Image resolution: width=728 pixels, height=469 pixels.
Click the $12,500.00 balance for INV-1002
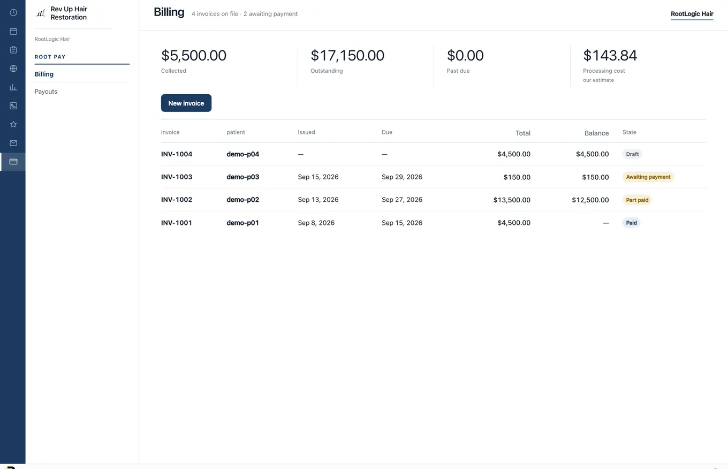tap(590, 200)
